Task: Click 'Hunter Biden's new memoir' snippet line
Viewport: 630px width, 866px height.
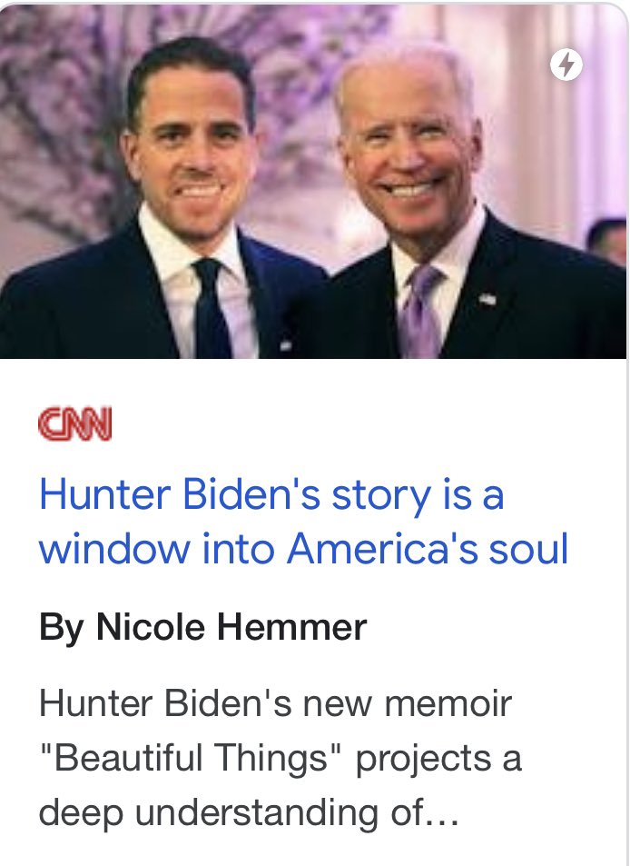Action: [x=275, y=704]
